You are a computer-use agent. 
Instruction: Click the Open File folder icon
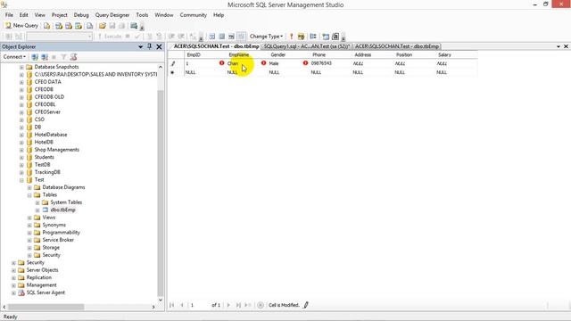pos(103,26)
